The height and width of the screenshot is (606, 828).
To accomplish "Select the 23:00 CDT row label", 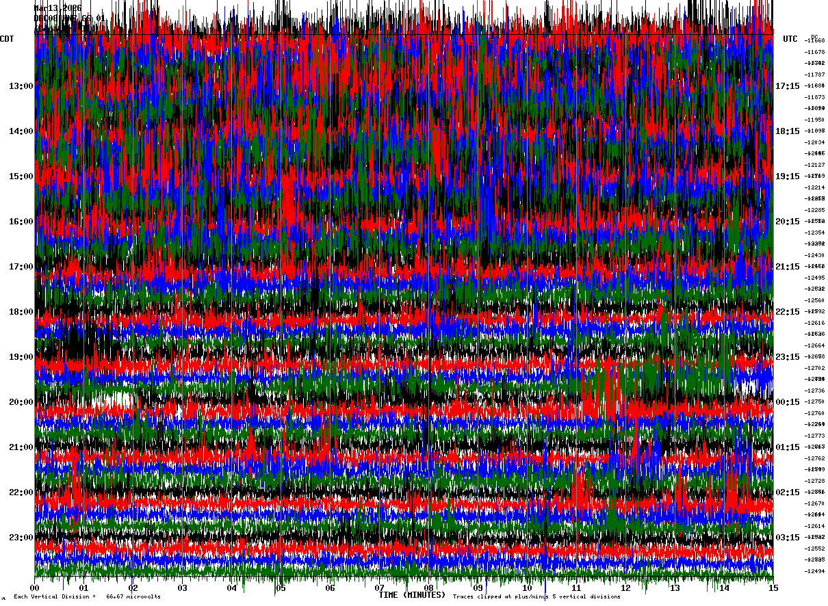I will tap(21, 538).
